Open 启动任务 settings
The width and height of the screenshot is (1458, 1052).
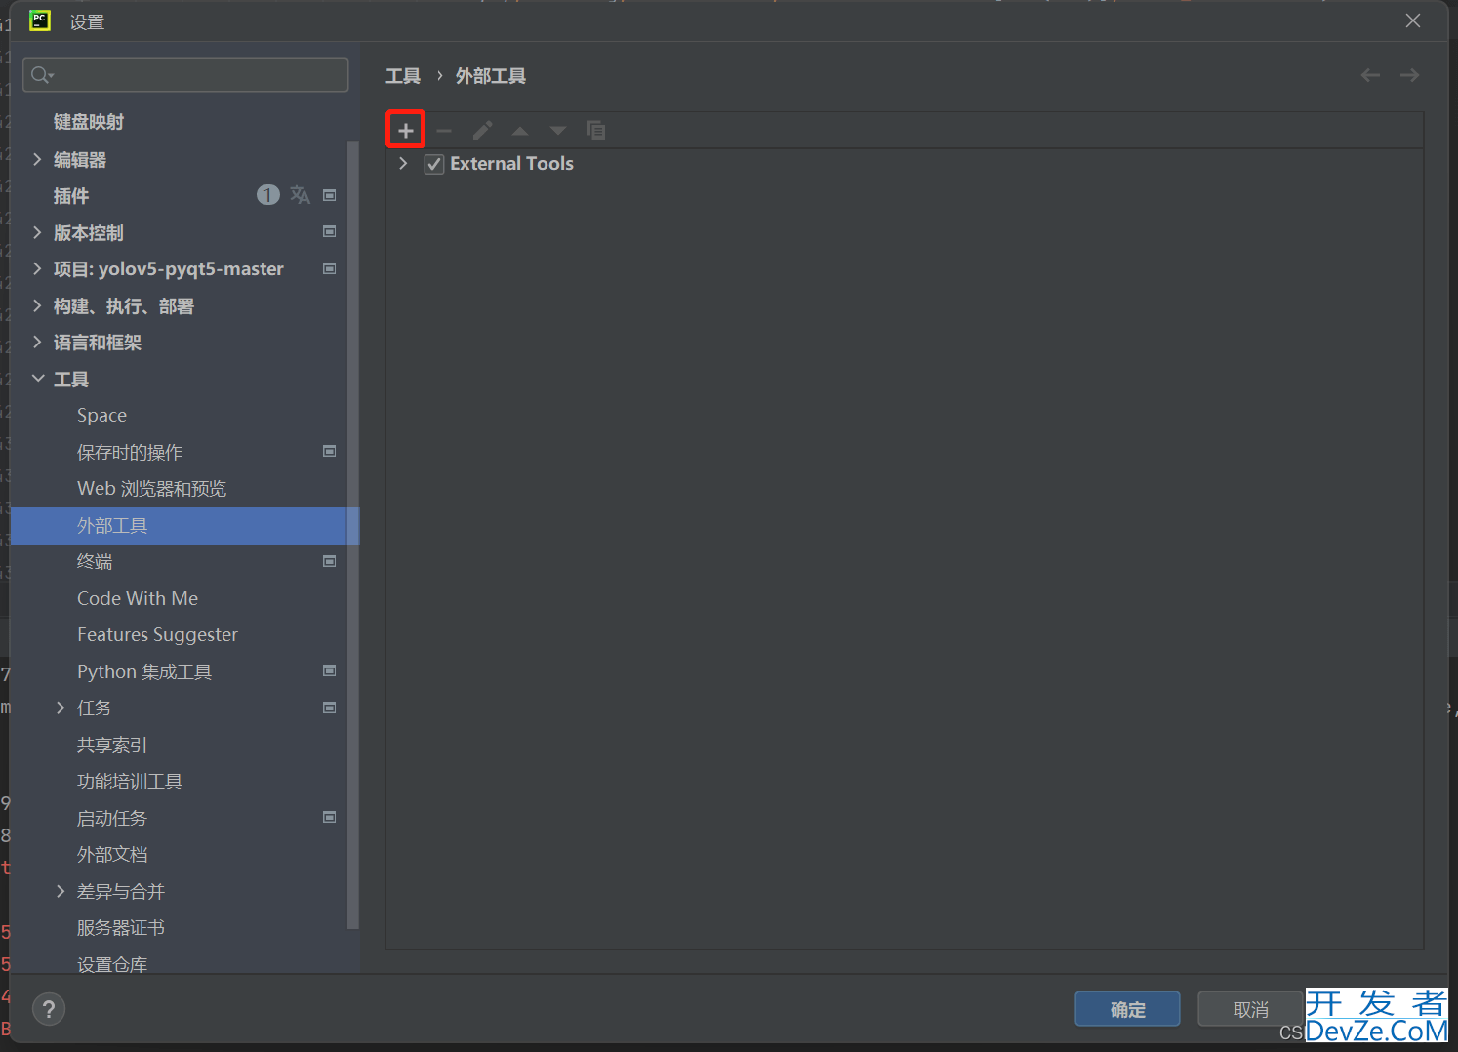click(x=112, y=818)
